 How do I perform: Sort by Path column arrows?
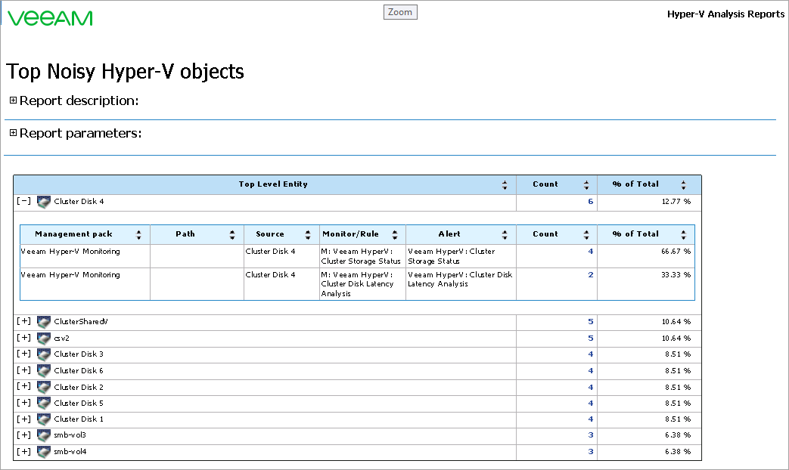232,235
